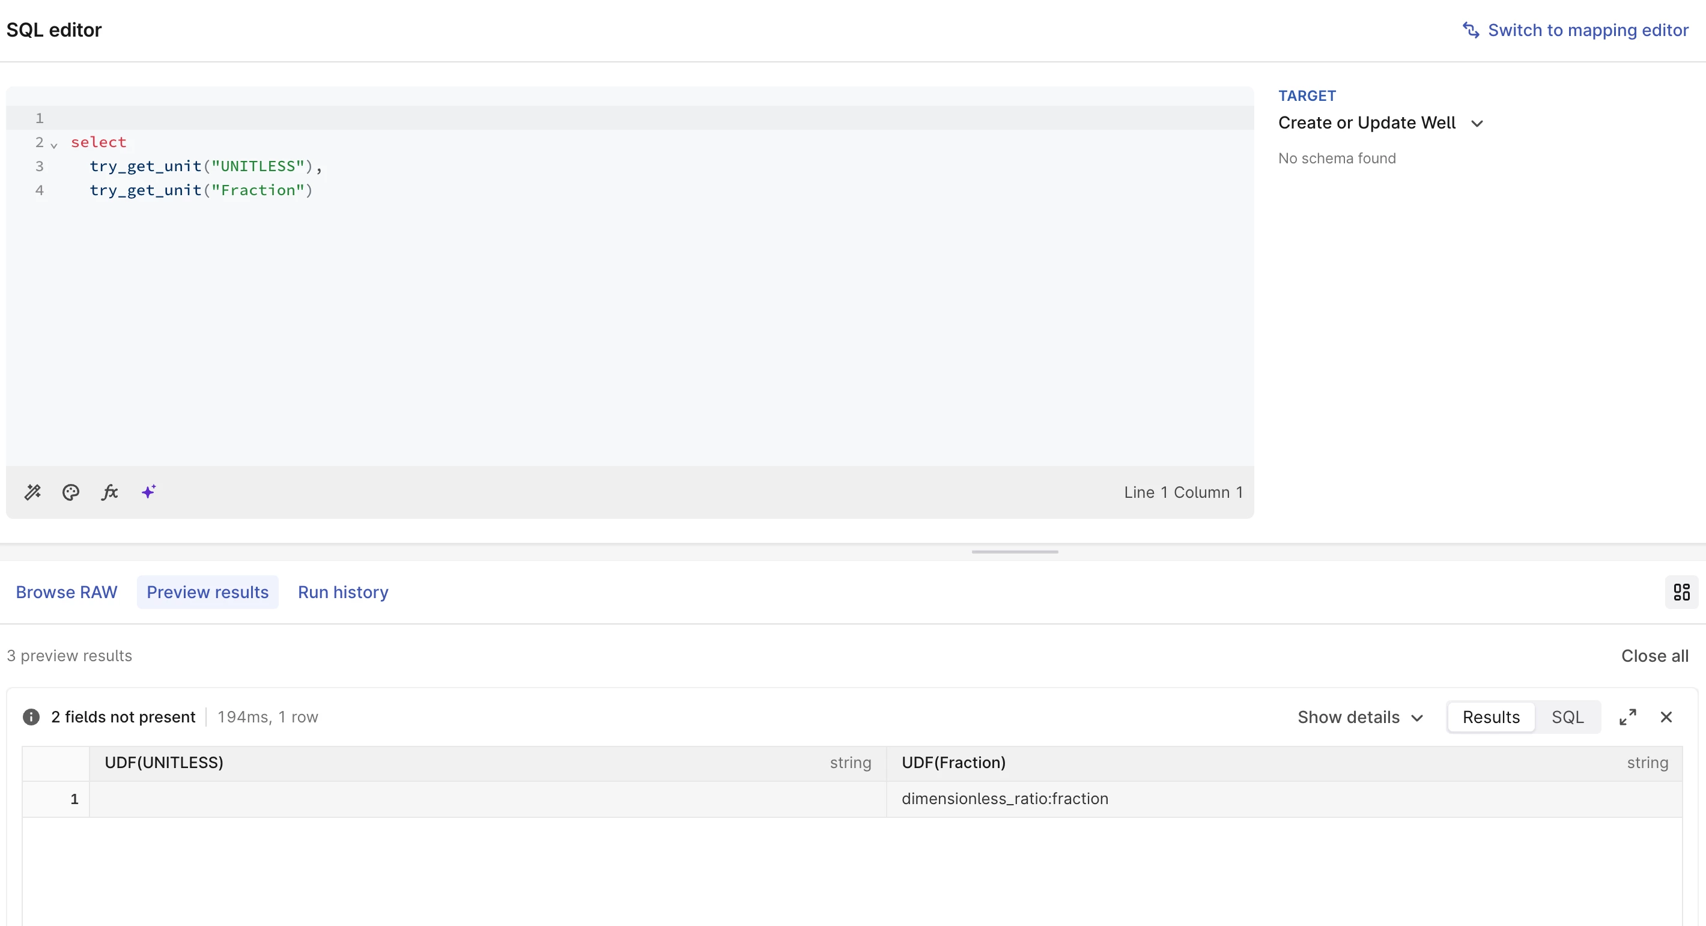Close the preview result panel
This screenshot has height=926, width=1706.
pos(1666,717)
